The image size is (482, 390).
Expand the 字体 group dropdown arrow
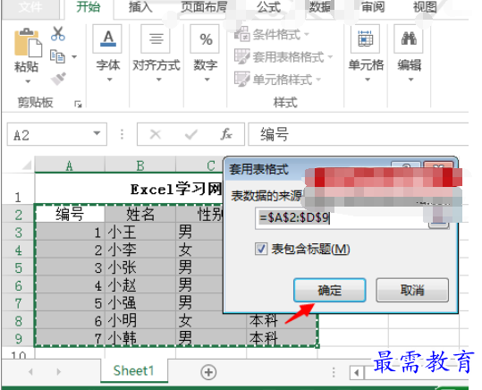109,80
